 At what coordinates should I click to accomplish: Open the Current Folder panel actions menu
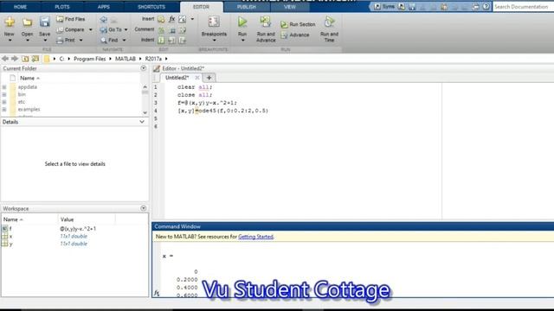(x=144, y=68)
